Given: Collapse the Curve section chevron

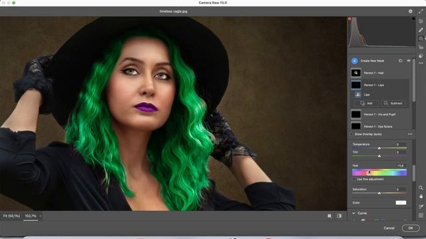Looking at the screenshot, I should (x=353, y=213).
